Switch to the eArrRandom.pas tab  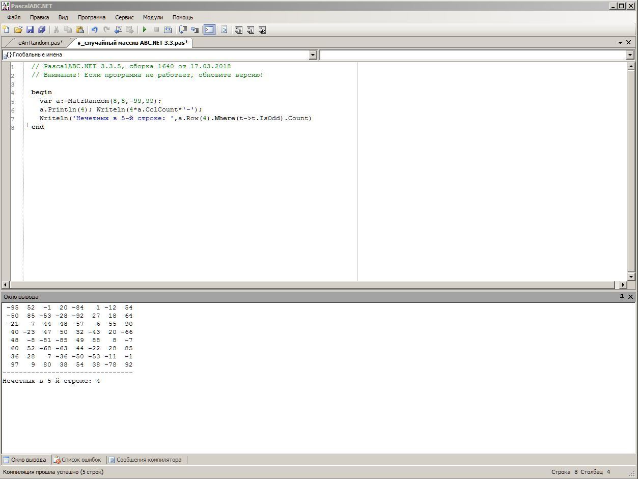tap(41, 43)
